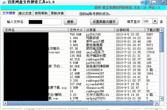This screenshot has width=167, height=110.
Task: Select the row shared by 奈叶and小樱
Action: pyautogui.click(x=82, y=41)
